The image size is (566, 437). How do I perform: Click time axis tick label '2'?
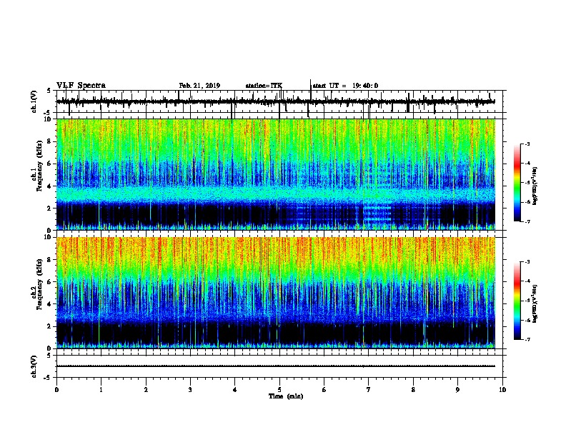146,390
